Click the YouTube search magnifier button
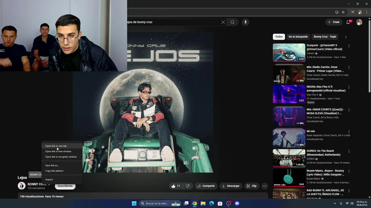This screenshot has width=371, height=208. (232, 22)
